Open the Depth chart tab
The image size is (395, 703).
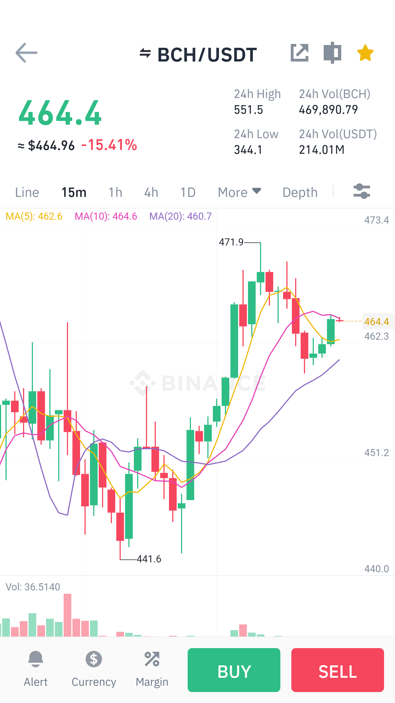300,192
